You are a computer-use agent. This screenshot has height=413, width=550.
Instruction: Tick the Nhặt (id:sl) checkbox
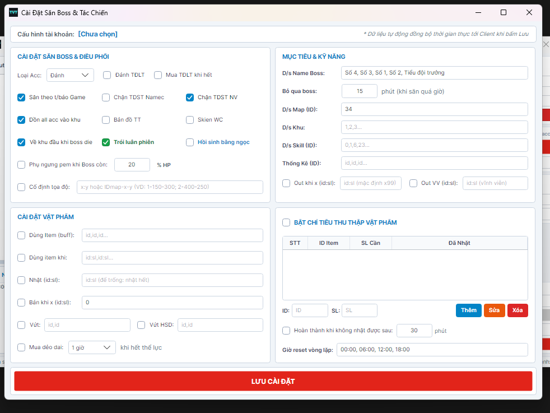pos(21,280)
